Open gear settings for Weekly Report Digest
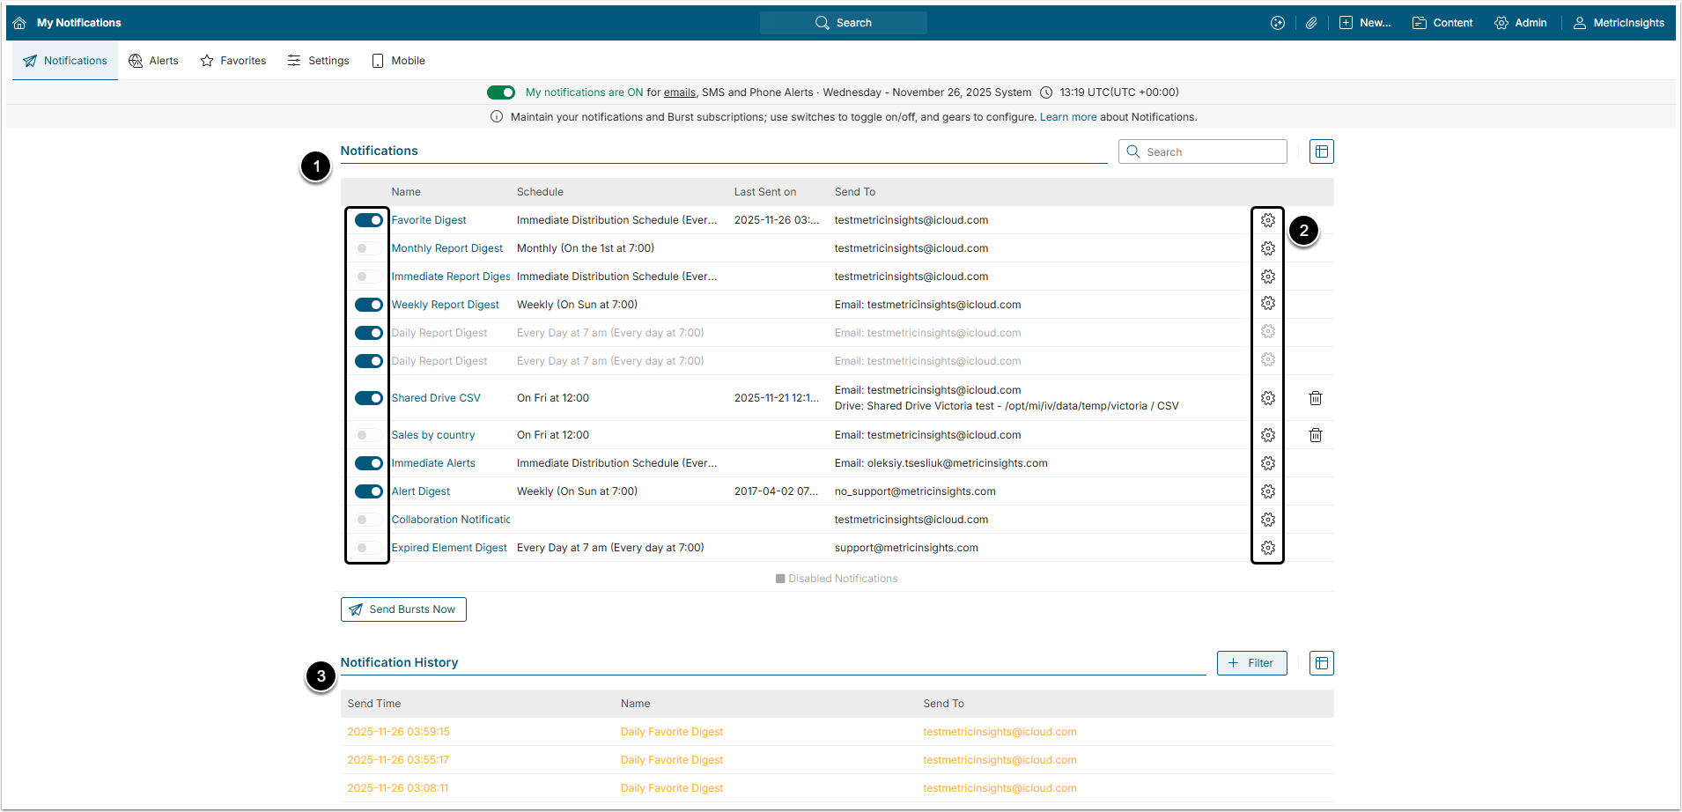This screenshot has width=1682, height=812. coord(1267,304)
